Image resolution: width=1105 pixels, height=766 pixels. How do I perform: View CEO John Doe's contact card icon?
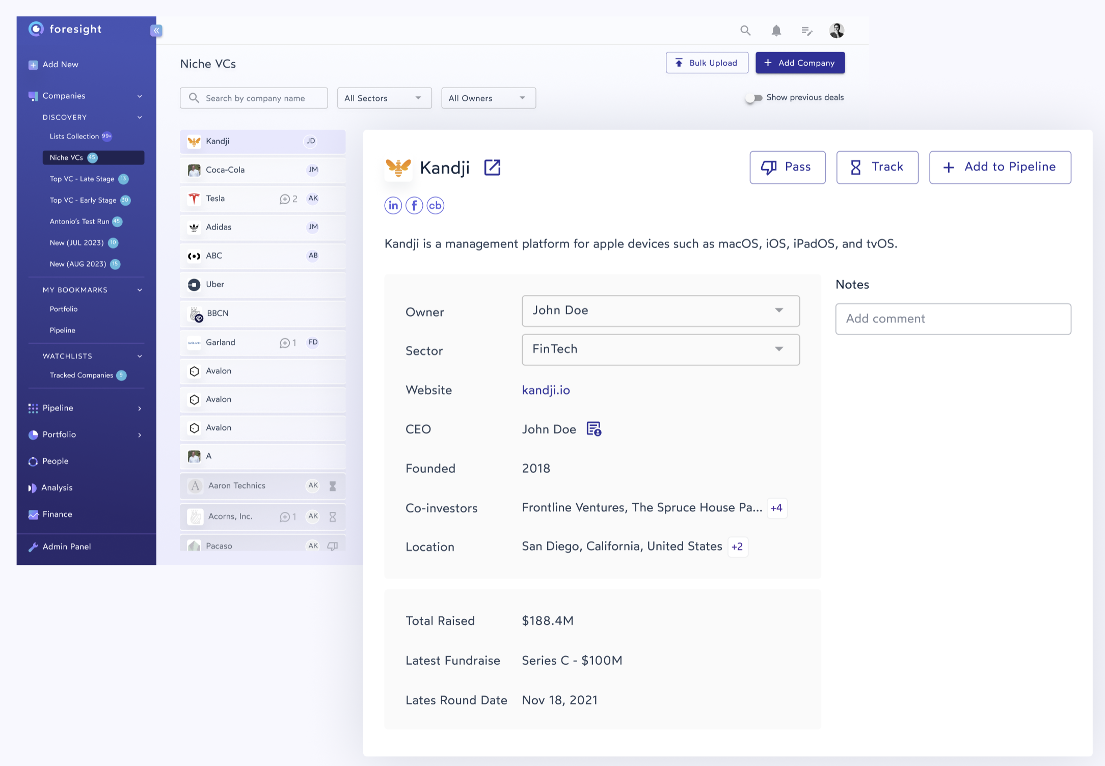595,429
